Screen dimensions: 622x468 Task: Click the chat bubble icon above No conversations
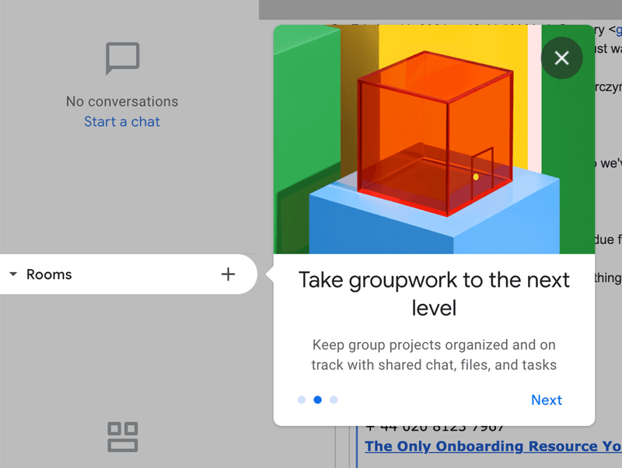pyautogui.click(x=122, y=59)
